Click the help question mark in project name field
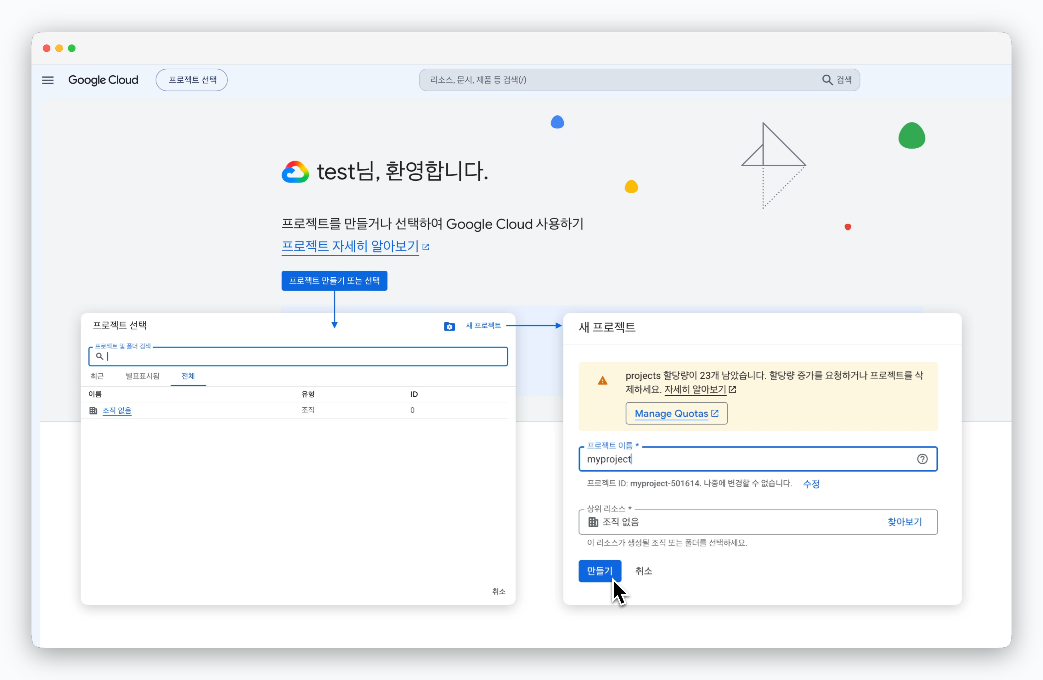Viewport: 1043px width, 680px height. 922,459
